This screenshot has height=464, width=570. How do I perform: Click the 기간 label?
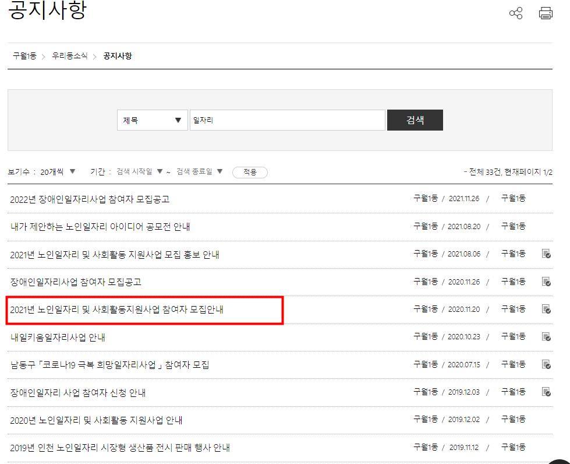[97, 172]
